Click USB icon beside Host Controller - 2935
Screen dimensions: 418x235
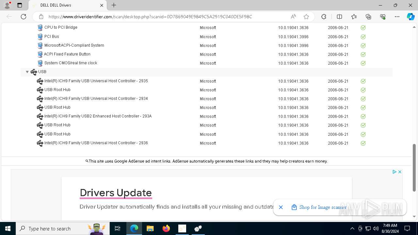[40, 81]
